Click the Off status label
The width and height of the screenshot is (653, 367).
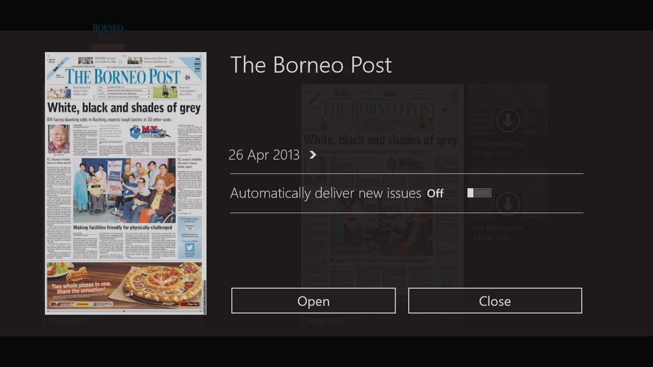(435, 194)
